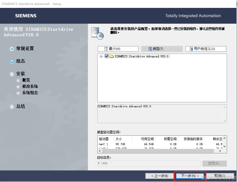Click the product installation disc icon

pyautogui.click(x=98, y=33)
